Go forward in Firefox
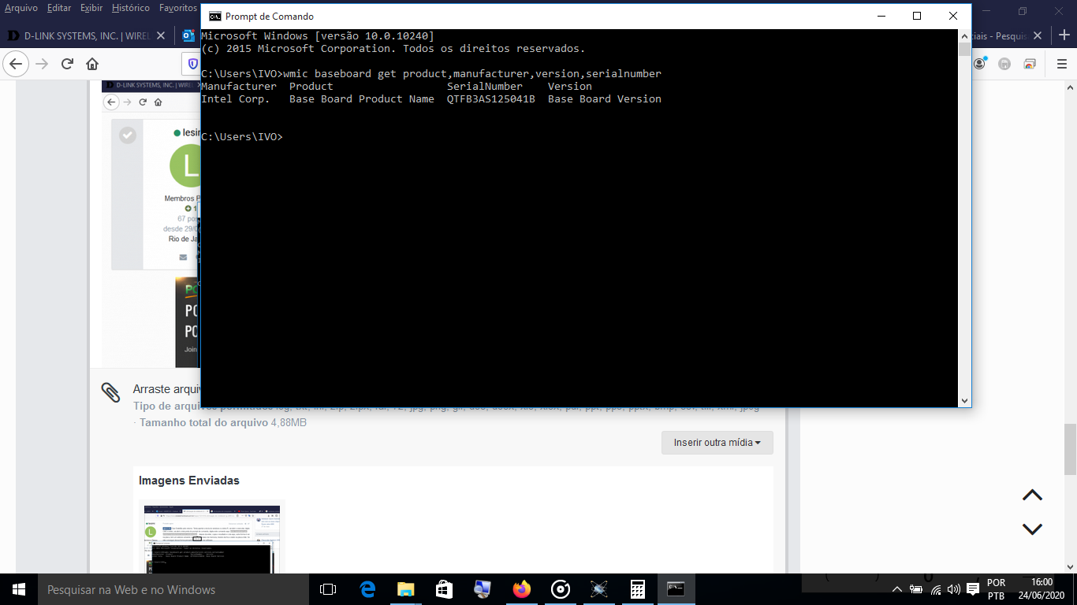 tap(43, 64)
